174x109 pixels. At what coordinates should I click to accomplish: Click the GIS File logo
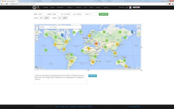(x=36, y=7)
